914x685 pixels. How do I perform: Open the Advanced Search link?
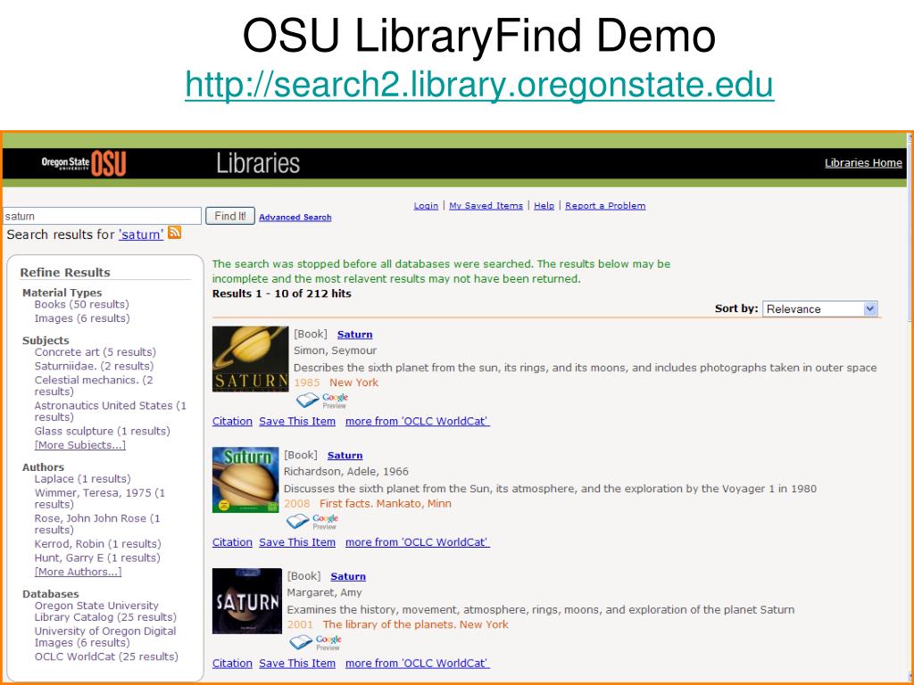[x=295, y=218]
